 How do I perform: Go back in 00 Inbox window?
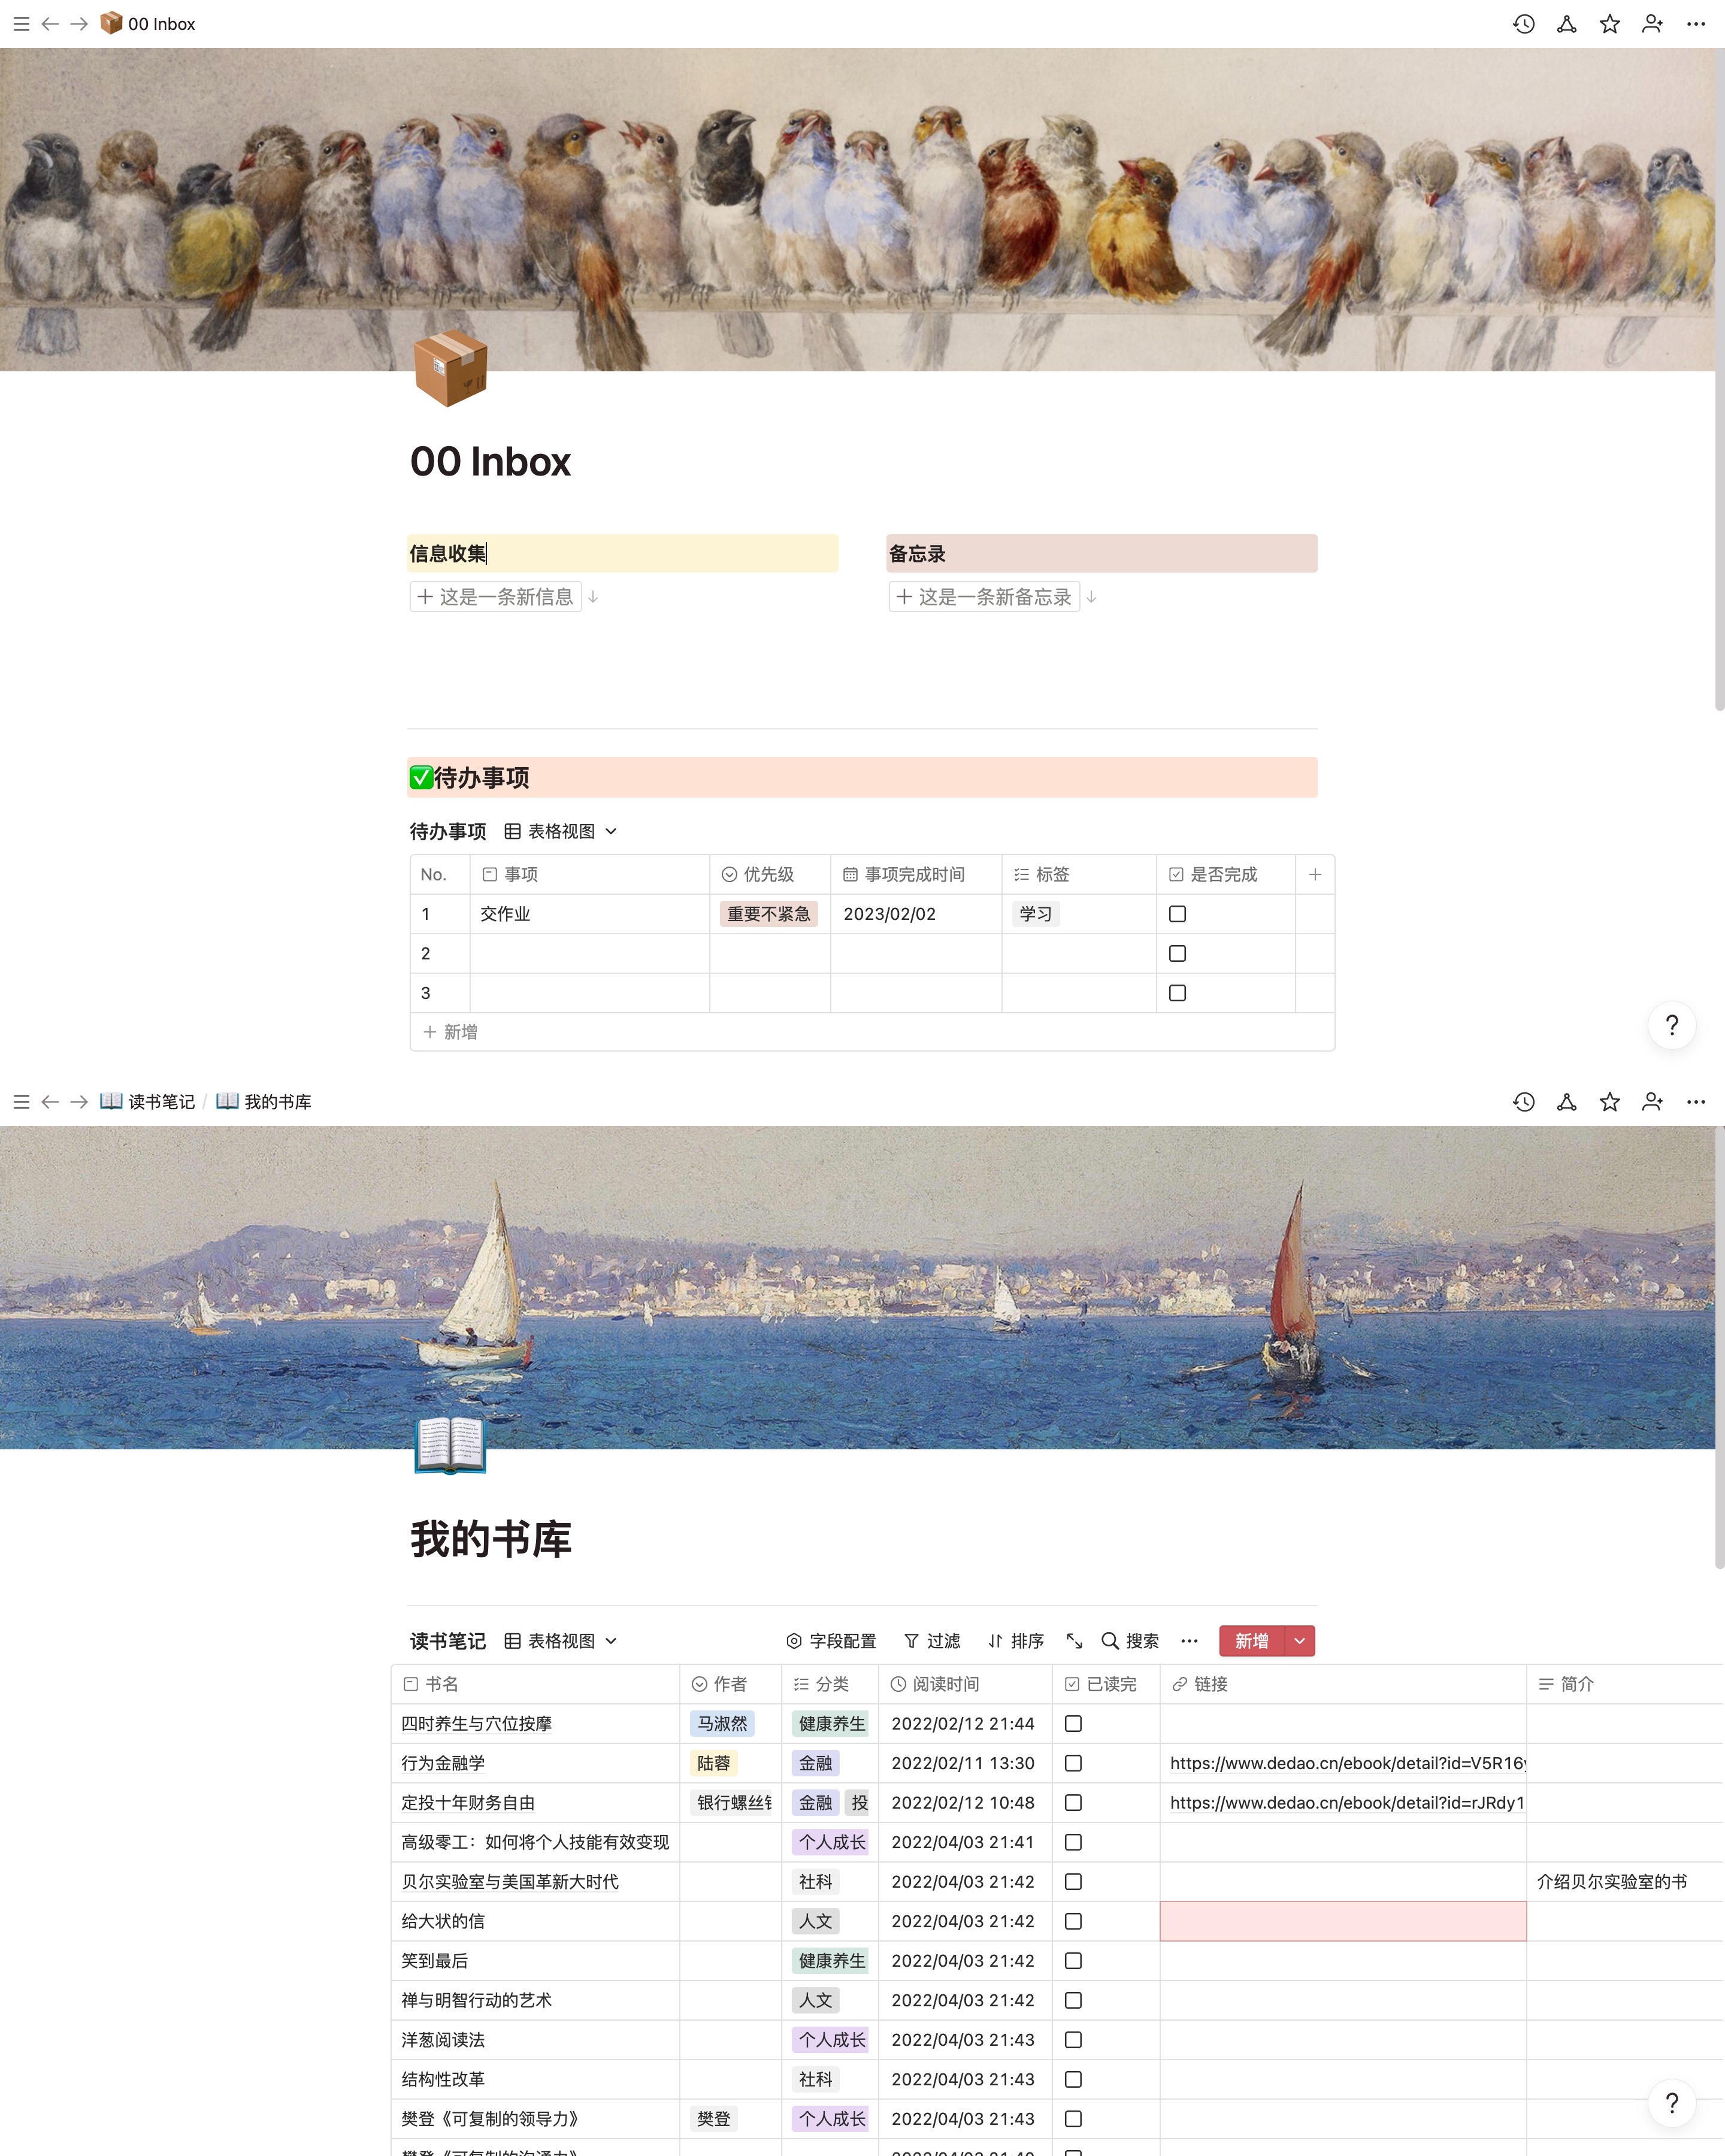coord(50,24)
